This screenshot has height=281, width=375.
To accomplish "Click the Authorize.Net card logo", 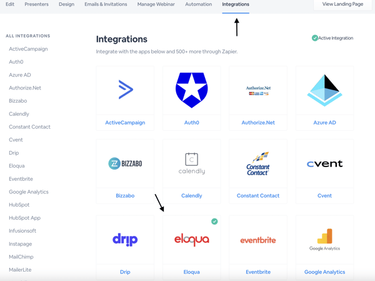I will point(258,91).
